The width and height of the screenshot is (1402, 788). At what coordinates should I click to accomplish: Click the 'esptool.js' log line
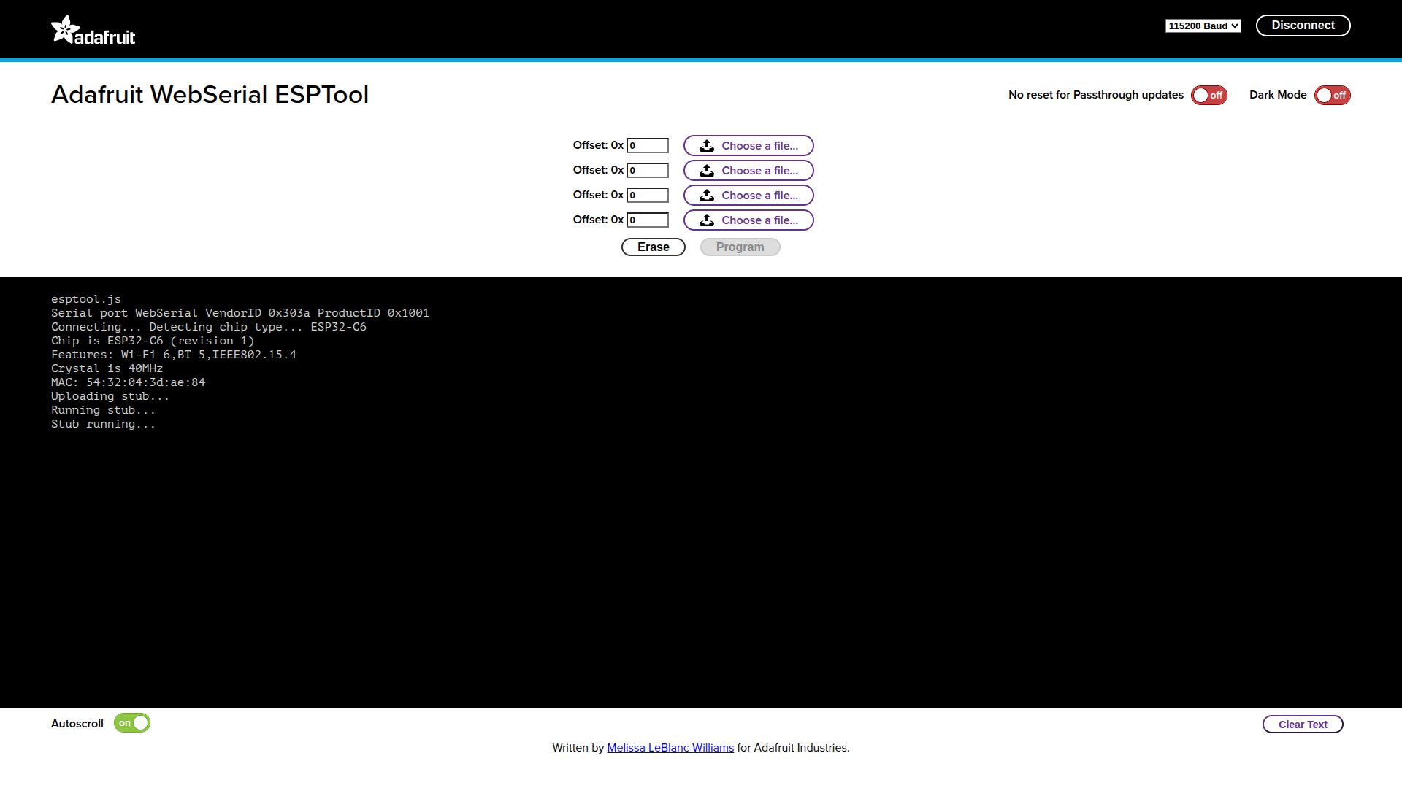(86, 299)
